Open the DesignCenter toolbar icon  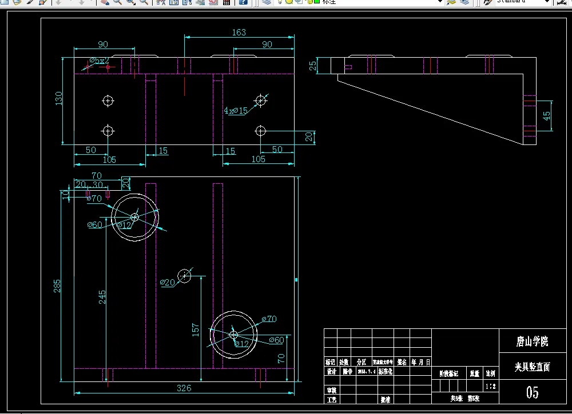pos(174,2)
